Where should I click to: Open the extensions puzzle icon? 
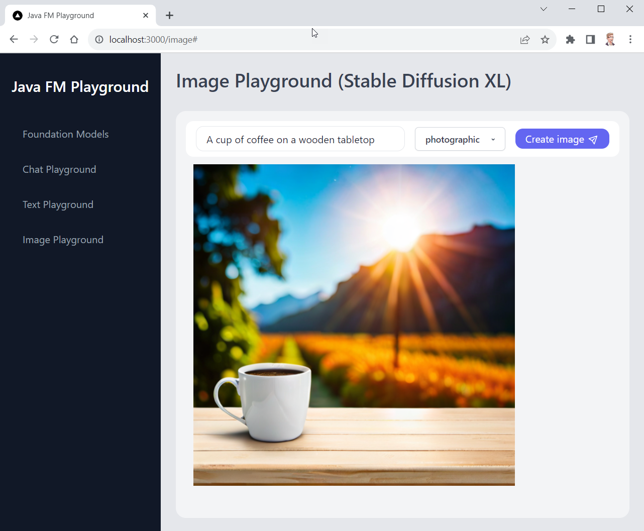(x=570, y=39)
